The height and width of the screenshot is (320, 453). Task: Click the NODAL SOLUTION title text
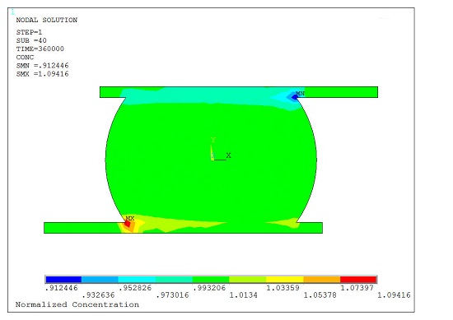point(46,20)
